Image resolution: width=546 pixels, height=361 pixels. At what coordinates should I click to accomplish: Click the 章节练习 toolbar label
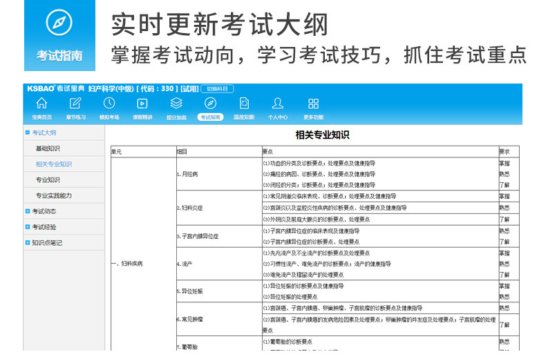[x=75, y=117]
